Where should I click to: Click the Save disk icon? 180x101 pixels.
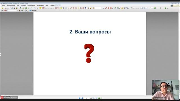click(12, 8)
